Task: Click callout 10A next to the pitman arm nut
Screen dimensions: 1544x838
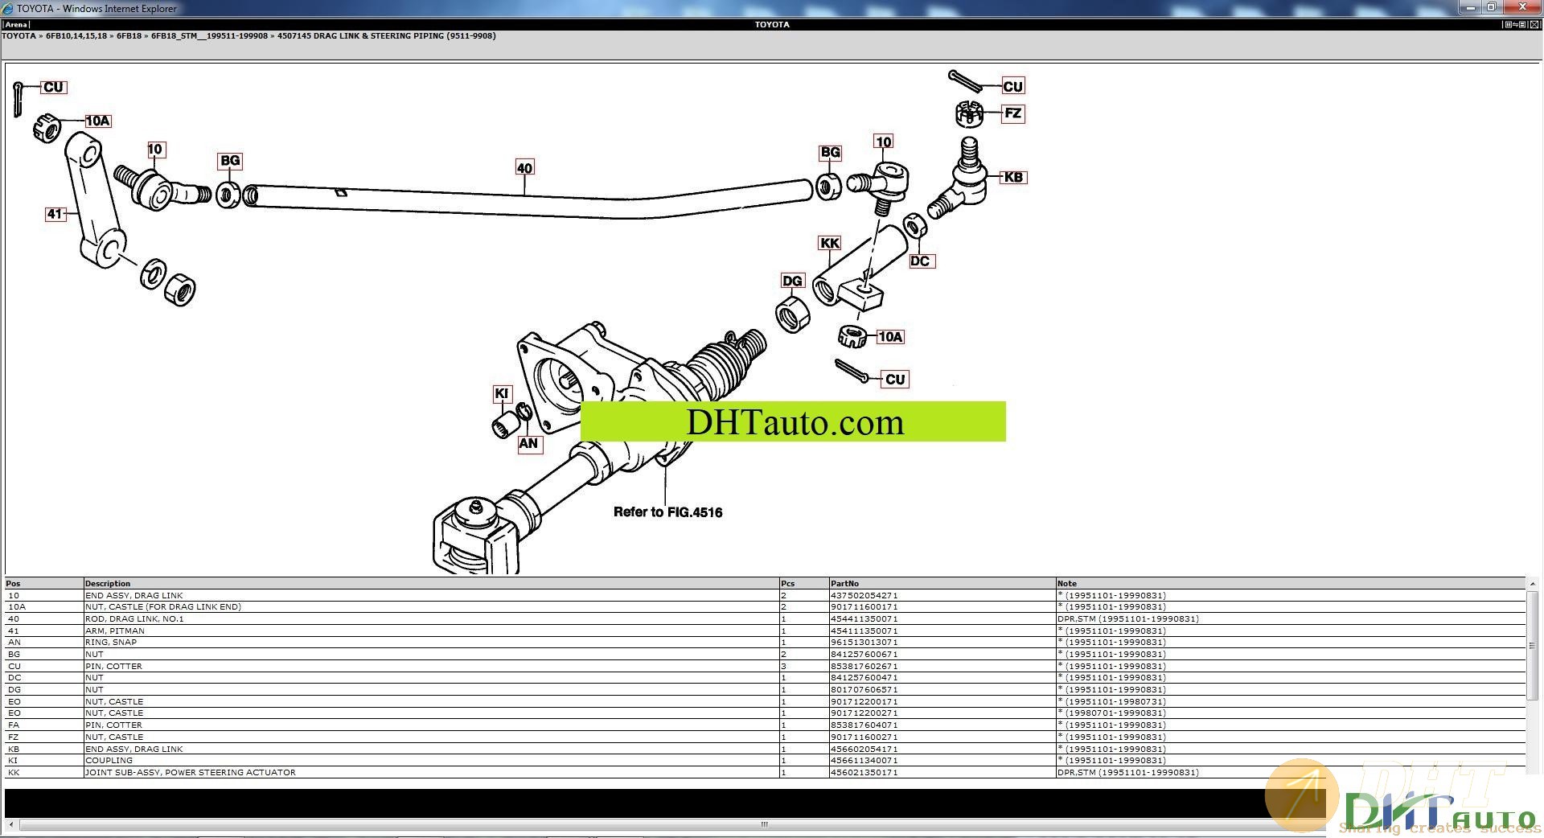Action: [97, 121]
